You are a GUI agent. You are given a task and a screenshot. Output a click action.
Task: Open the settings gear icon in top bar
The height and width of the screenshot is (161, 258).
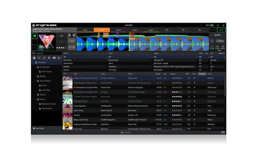pos(218,25)
